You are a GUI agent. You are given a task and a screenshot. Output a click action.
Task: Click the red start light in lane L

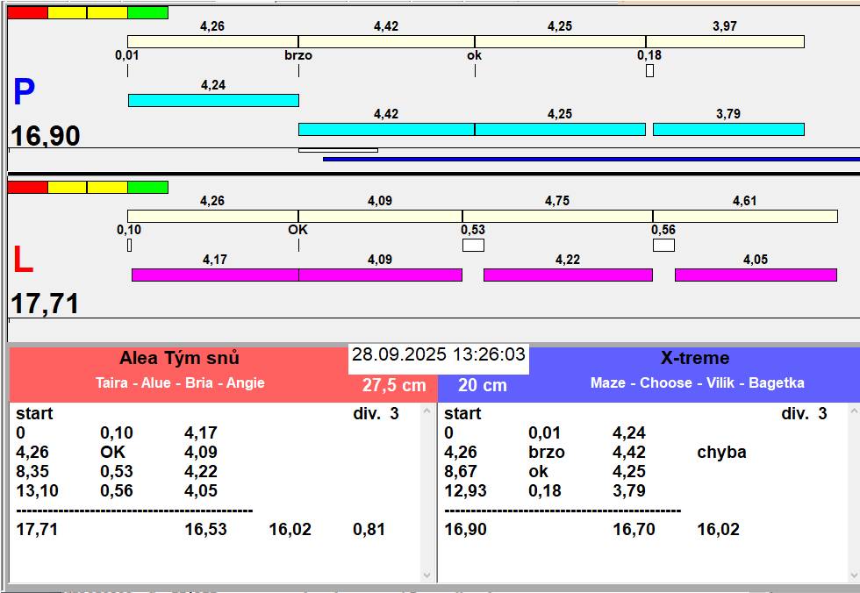pos(27,187)
